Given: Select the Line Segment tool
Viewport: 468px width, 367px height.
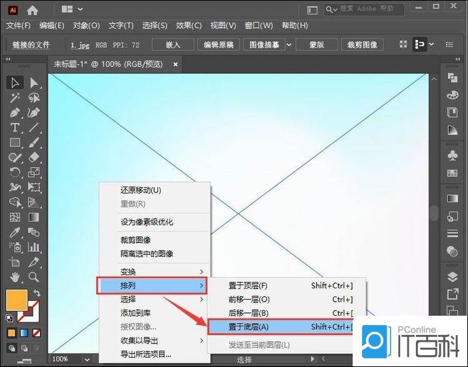Looking at the screenshot, I should [x=34, y=128].
